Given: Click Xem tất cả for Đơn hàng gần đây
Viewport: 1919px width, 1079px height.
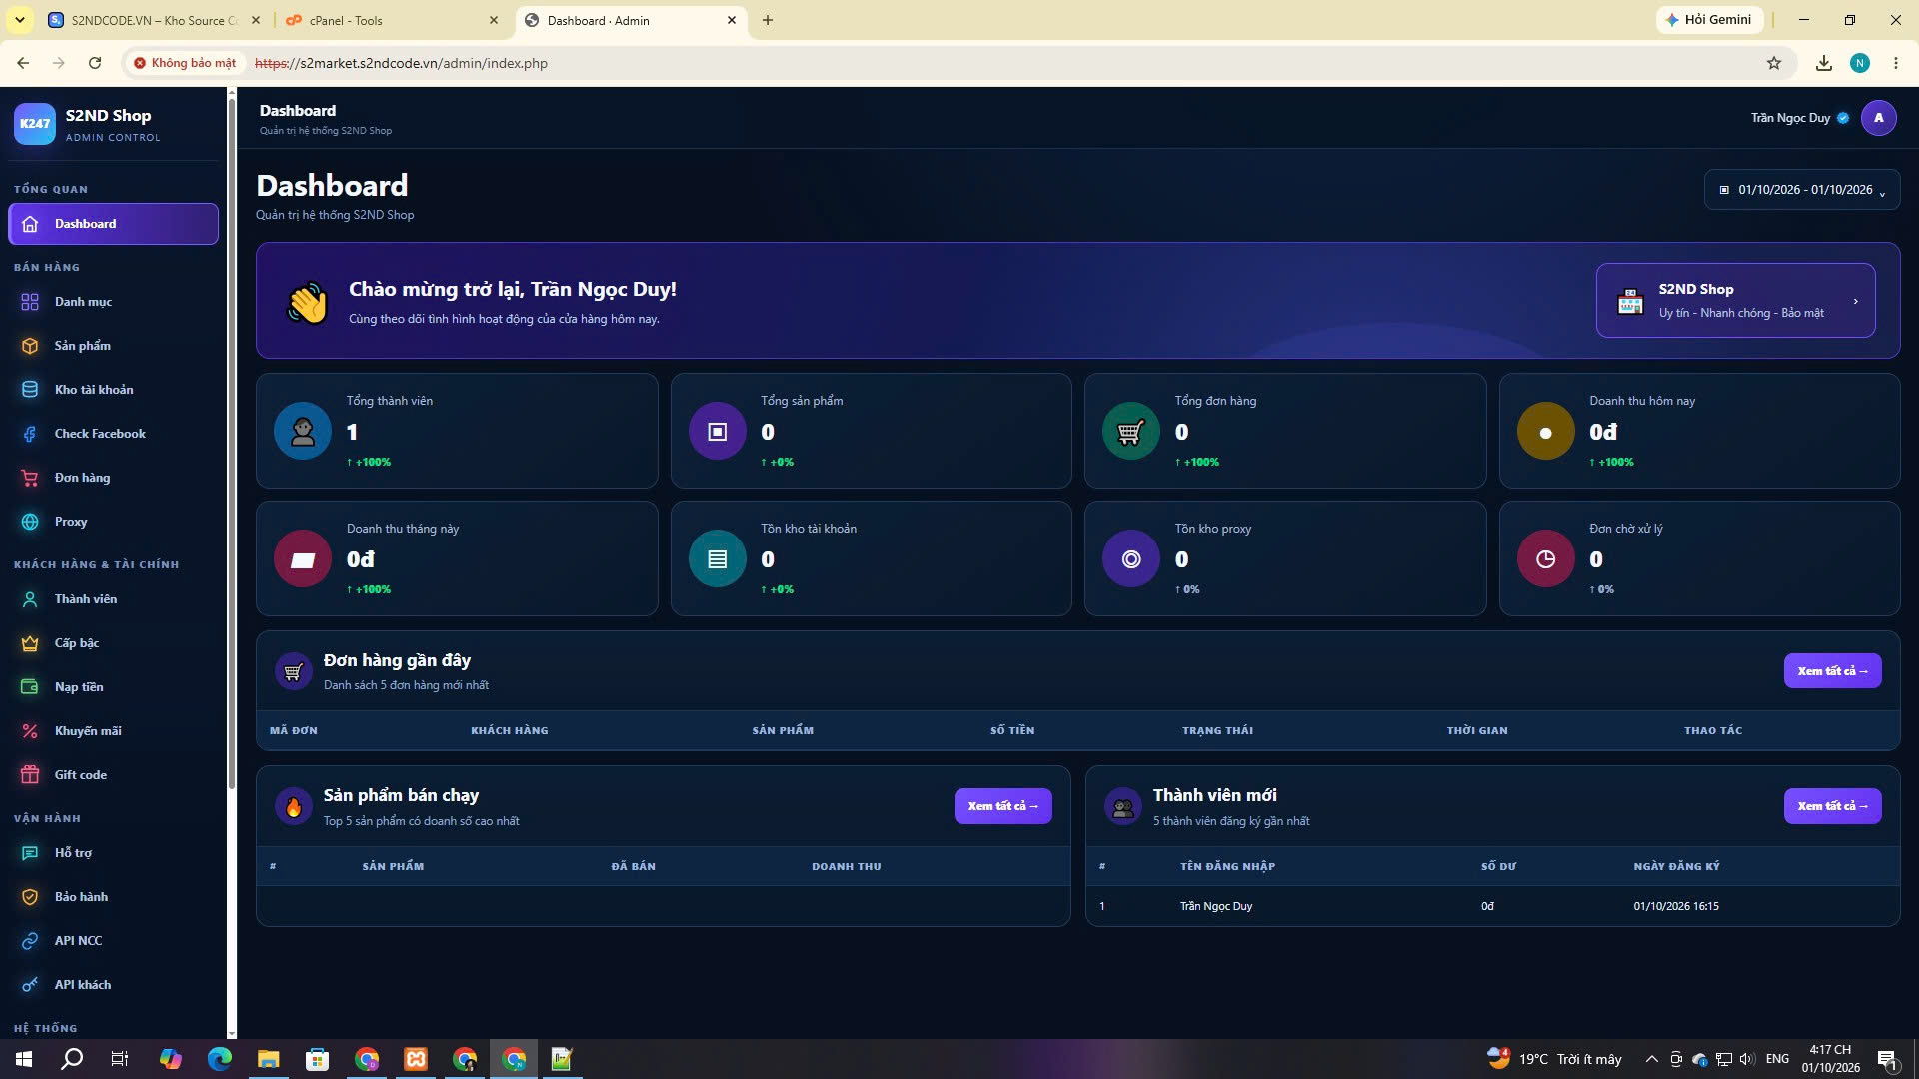Looking at the screenshot, I should pos(1832,671).
